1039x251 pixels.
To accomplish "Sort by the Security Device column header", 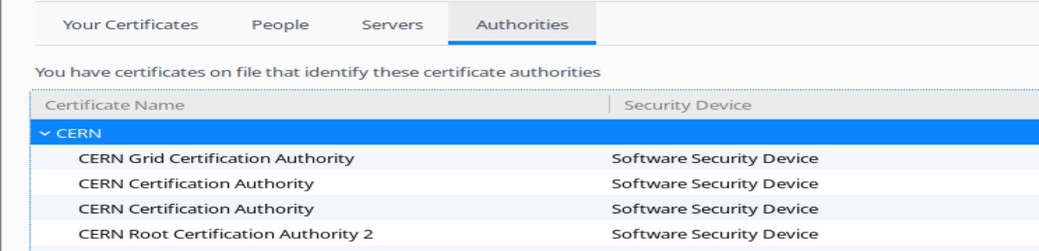I will pyautogui.click(x=687, y=105).
